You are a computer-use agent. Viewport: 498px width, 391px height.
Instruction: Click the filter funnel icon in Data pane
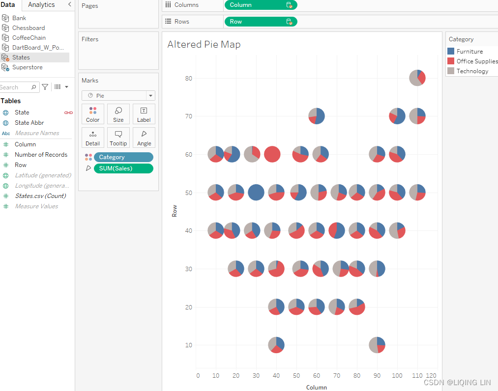click(x=45, y=87)
